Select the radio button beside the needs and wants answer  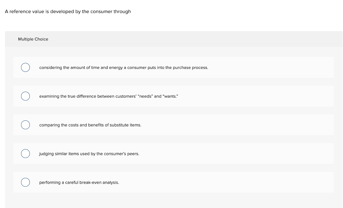25,96
